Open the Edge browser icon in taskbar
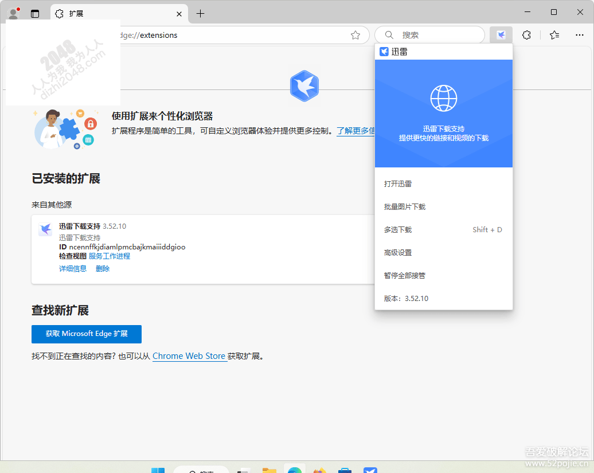Image resolution: width=594 pixels, height=473 pixels. (295, 468)
